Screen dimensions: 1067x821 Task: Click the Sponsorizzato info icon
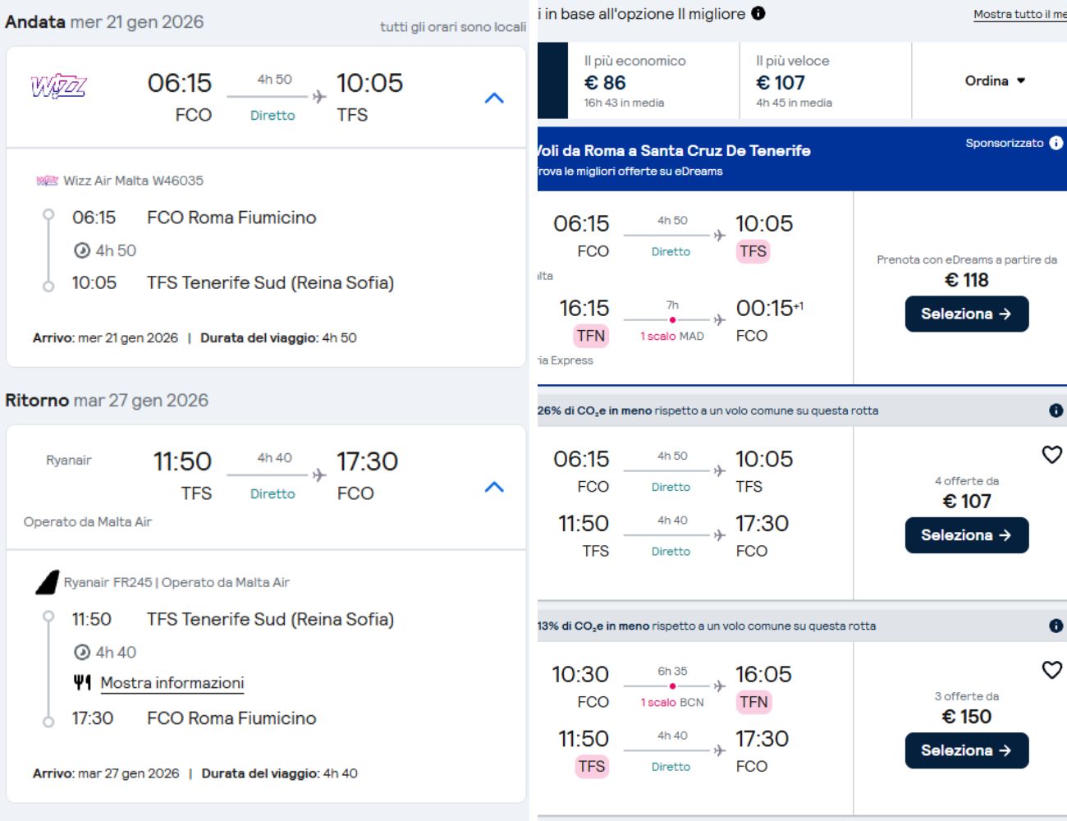click(1056, 143)
